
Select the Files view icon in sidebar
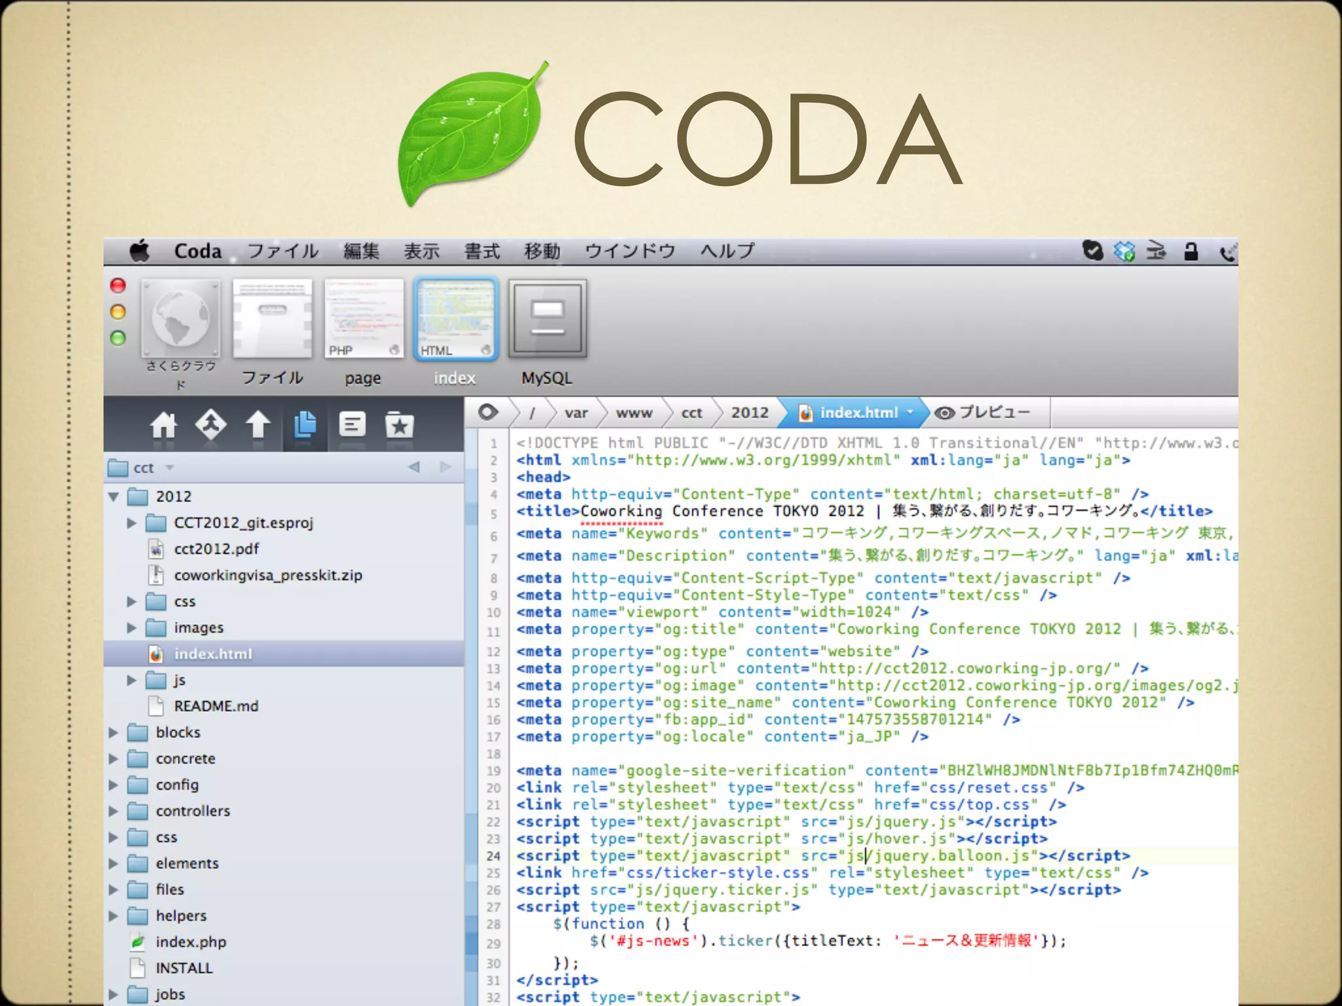pos(305,425)
